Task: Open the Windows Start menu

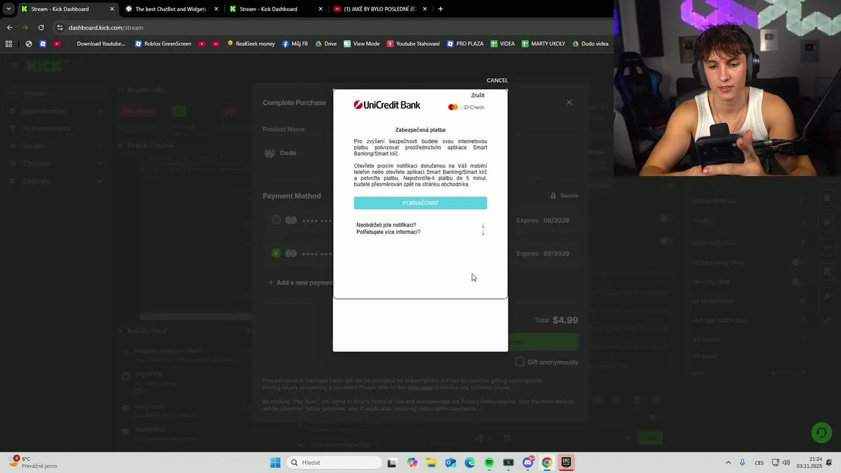Action: coord(275,462)
